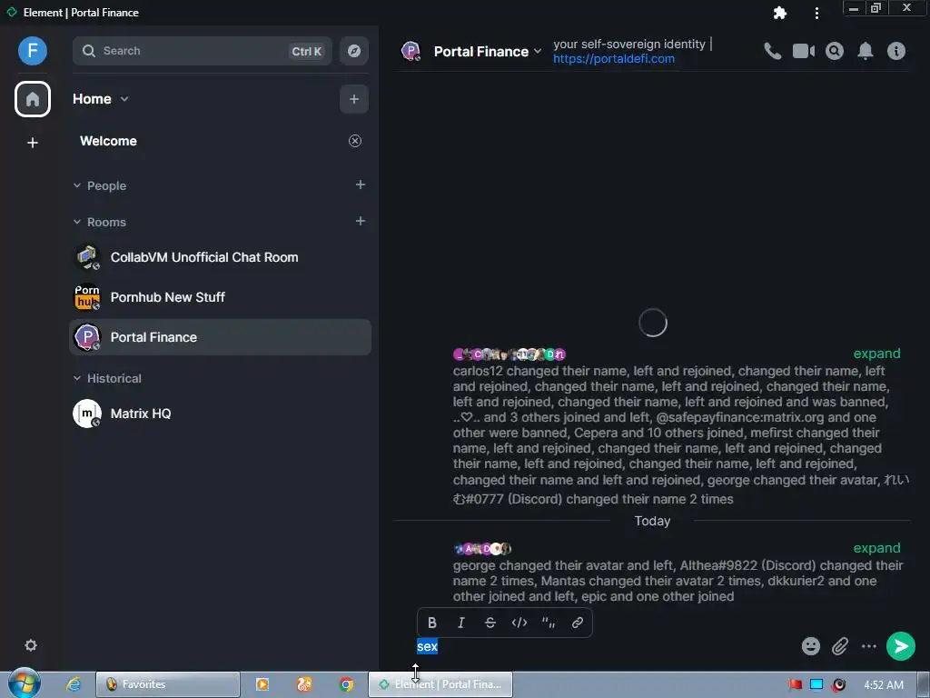Expand today's george avatar events summary
The height and width of the screenshot is (698, 930).
[876, 548]
